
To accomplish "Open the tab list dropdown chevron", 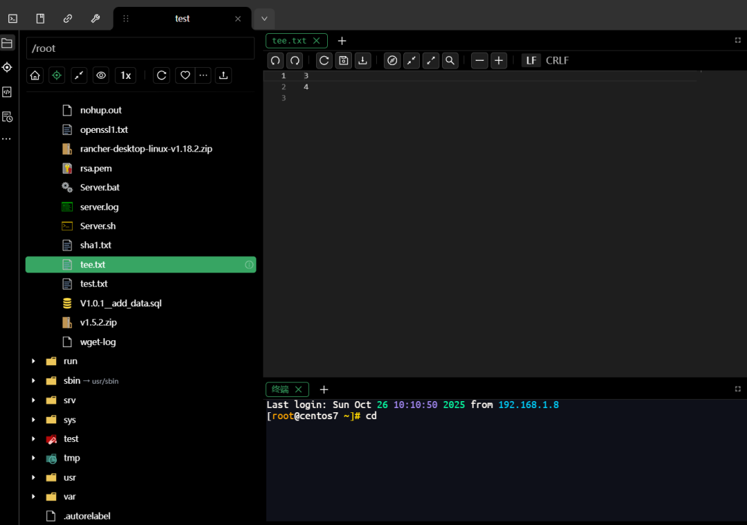I will click(264, 19).
